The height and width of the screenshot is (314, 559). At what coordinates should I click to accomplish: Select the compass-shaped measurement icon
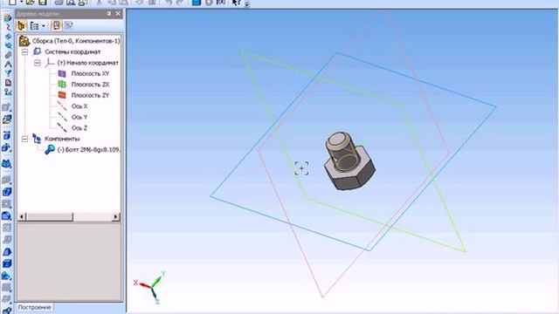click(x=8, y=65)
